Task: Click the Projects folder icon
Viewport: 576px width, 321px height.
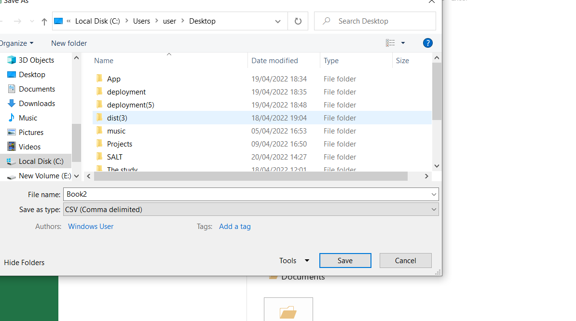Action: pyautogui.click(x=100, y=144)
